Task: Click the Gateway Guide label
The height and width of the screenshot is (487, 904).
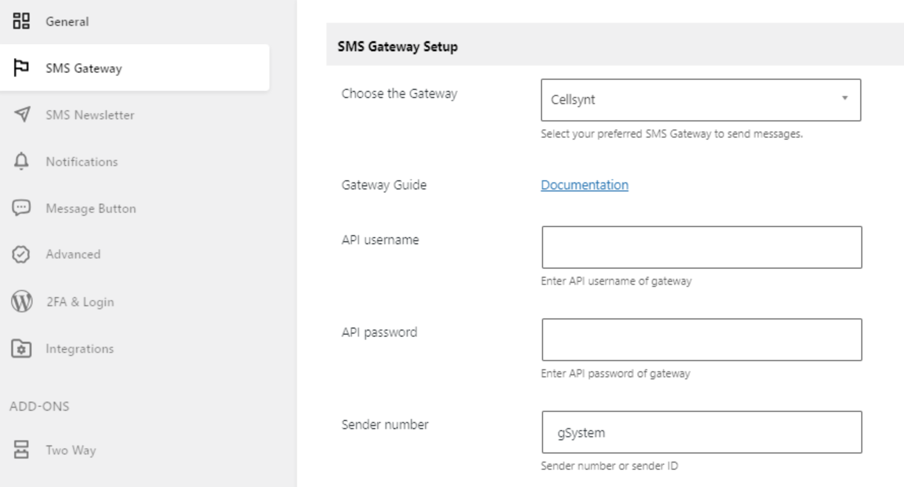Action: click(x=384, y=185)
